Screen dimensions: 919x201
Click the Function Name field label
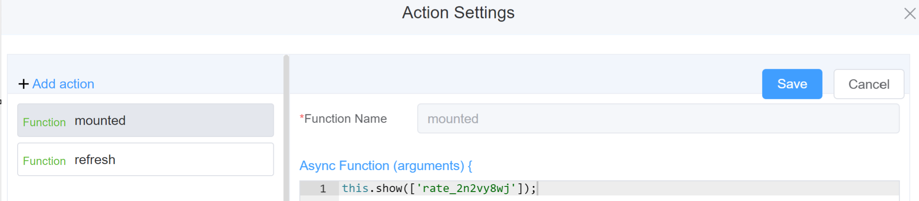point(345,119)
